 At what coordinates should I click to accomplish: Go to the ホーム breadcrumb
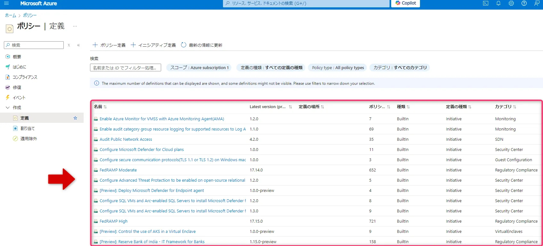pos(10,15)
